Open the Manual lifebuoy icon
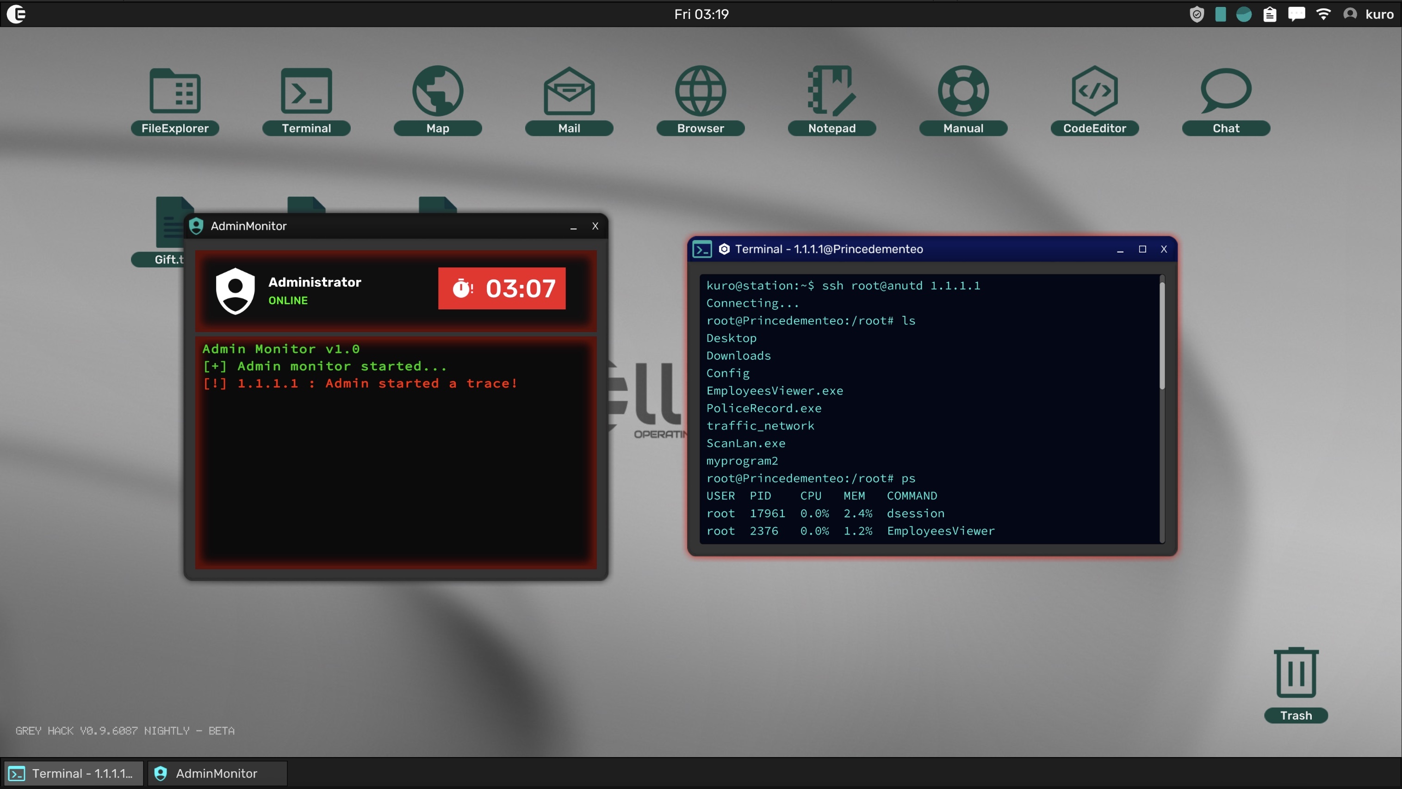Screen dimensions: 1402x789 tap(963, 92)
